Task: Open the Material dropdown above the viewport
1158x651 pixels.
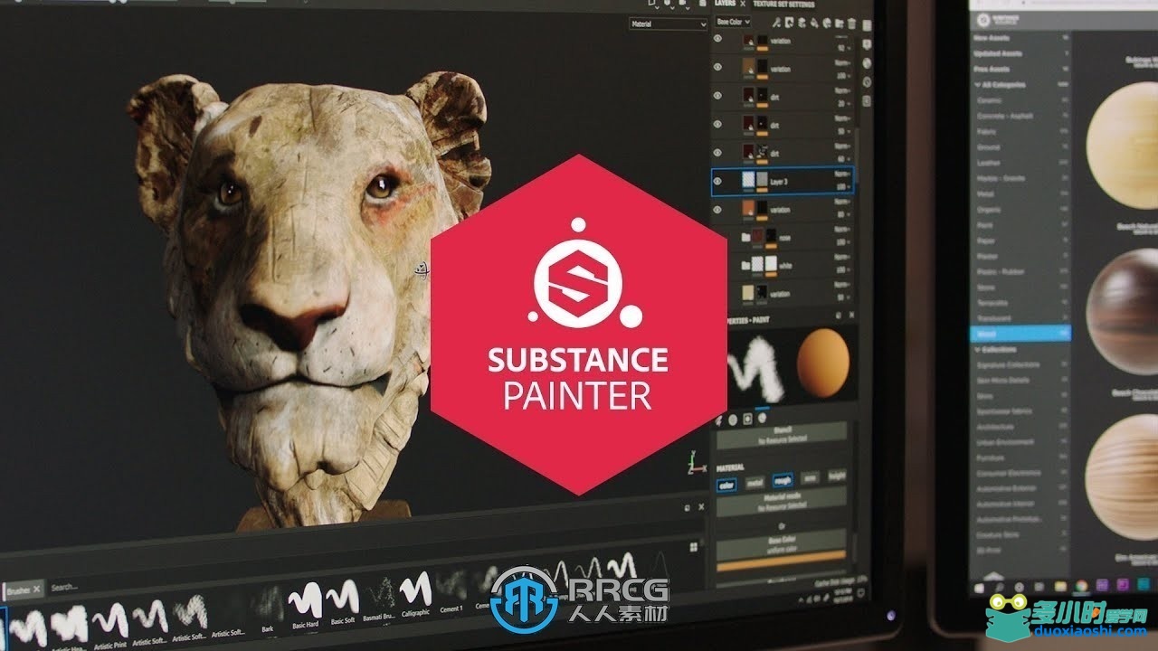Action: click(668, 24)
